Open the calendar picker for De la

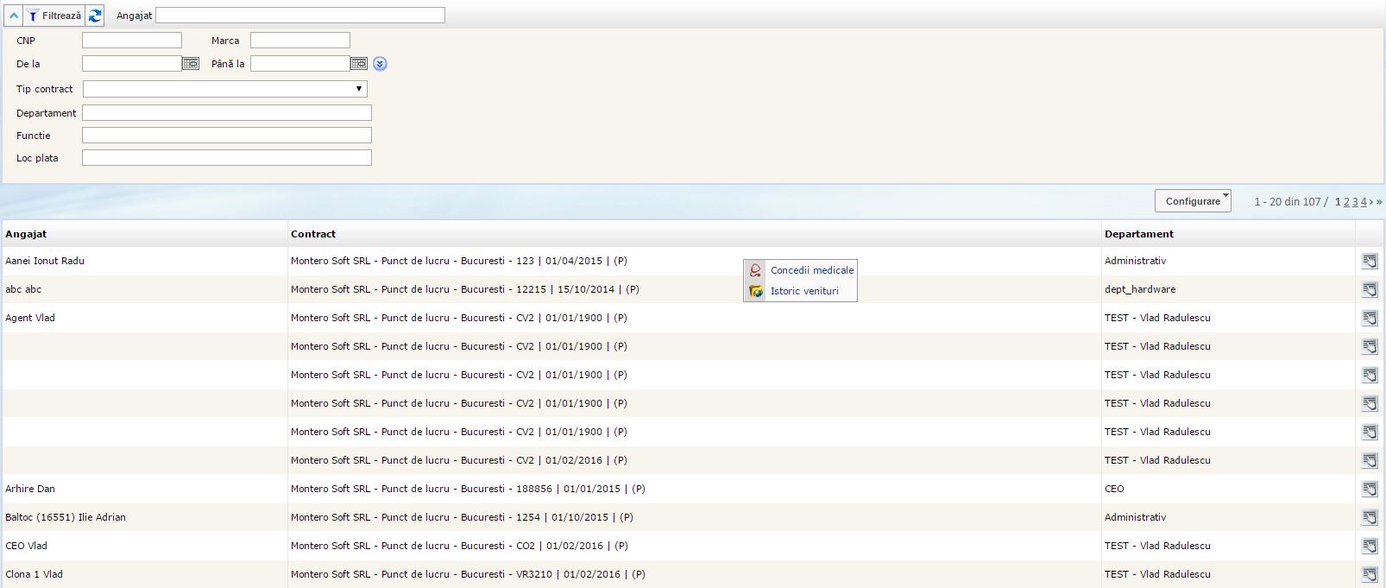pos(191,64)
